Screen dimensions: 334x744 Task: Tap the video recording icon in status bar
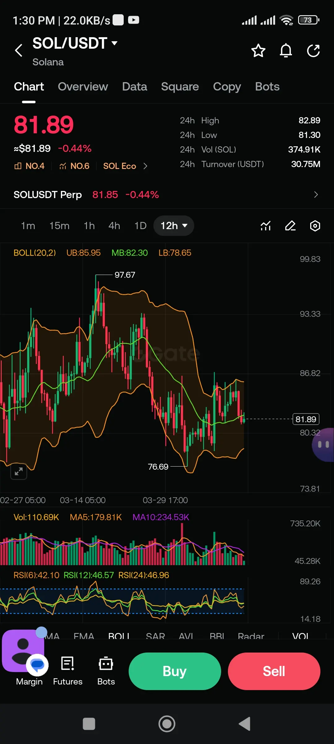pos(134,20)
